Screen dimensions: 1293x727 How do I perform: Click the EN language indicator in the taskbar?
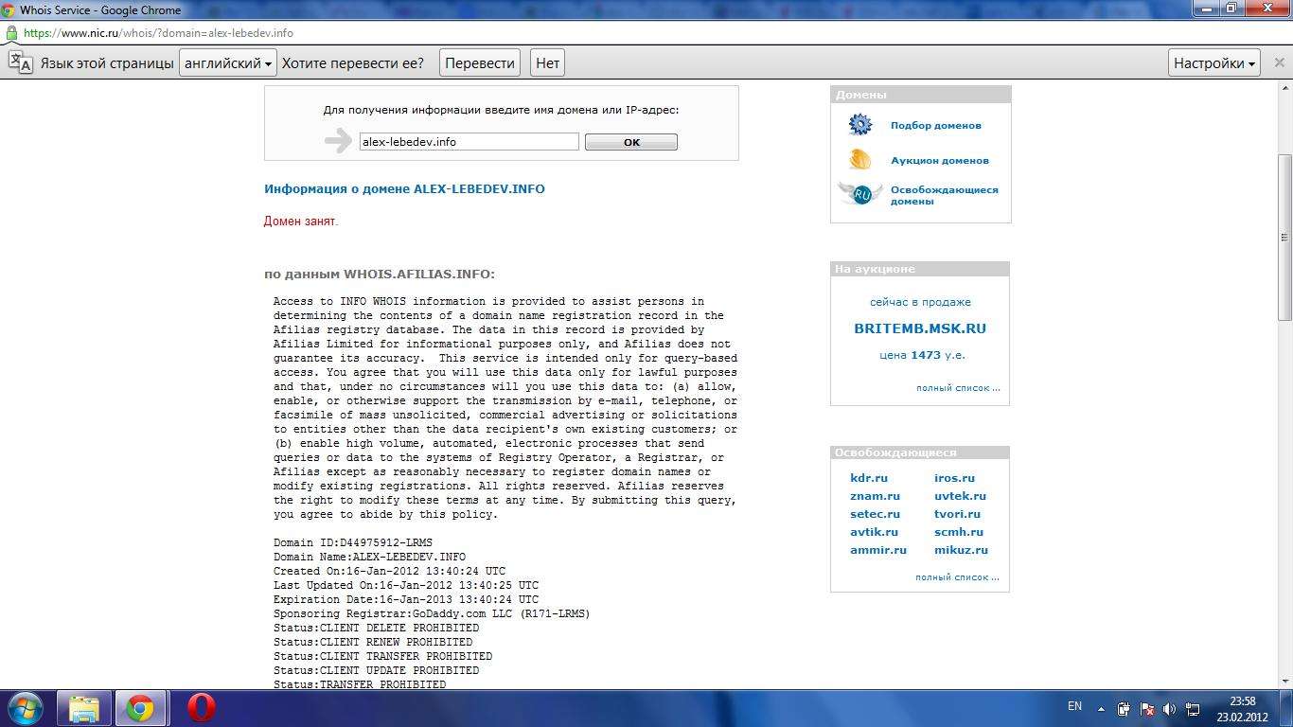[1074, 706]
